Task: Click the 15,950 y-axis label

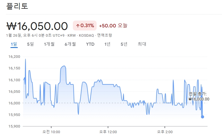Action: (x=14, y=115)
